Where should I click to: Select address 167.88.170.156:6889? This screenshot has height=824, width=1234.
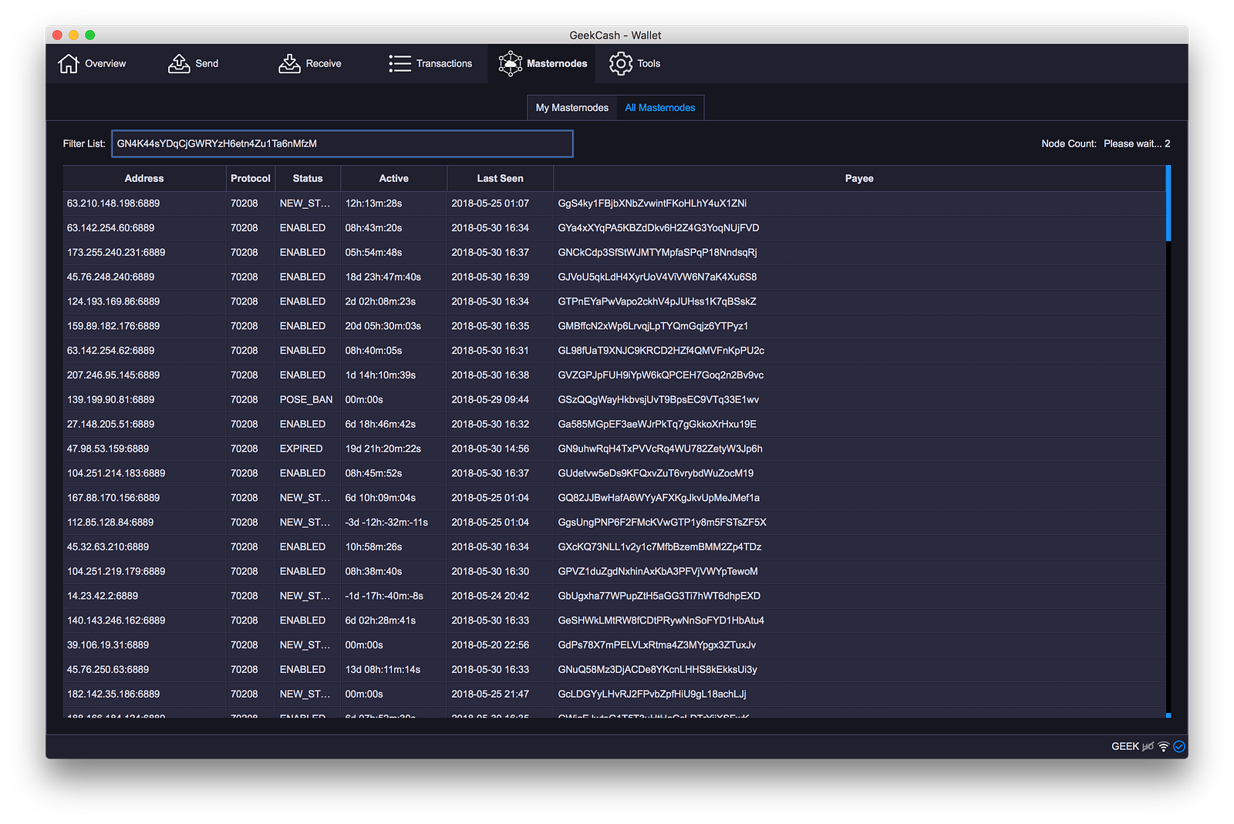tap(113, 498)
